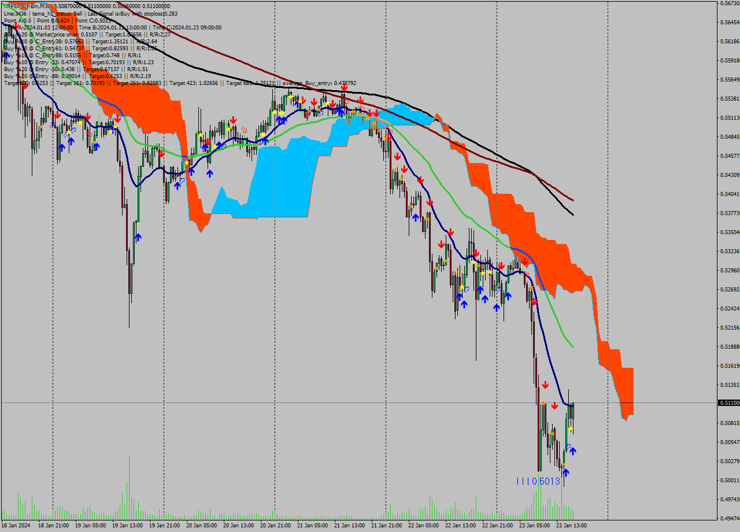Viewport: 740px width, 532px height.
Task: Click the 0.54041 price scale label
Action: coord(731,194)
